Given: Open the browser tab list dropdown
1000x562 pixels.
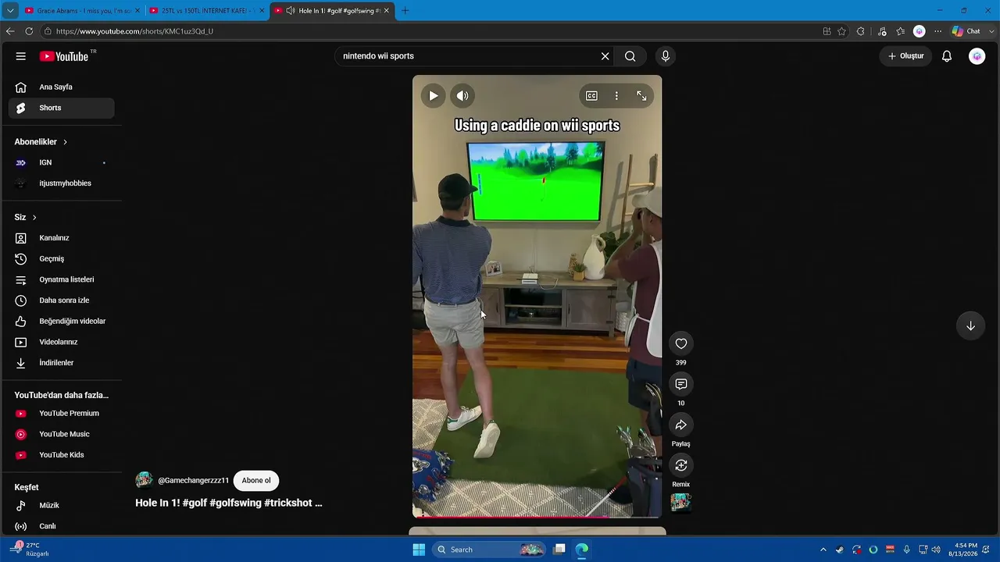Looking at the screenshot, I should [x=10, y=11].
